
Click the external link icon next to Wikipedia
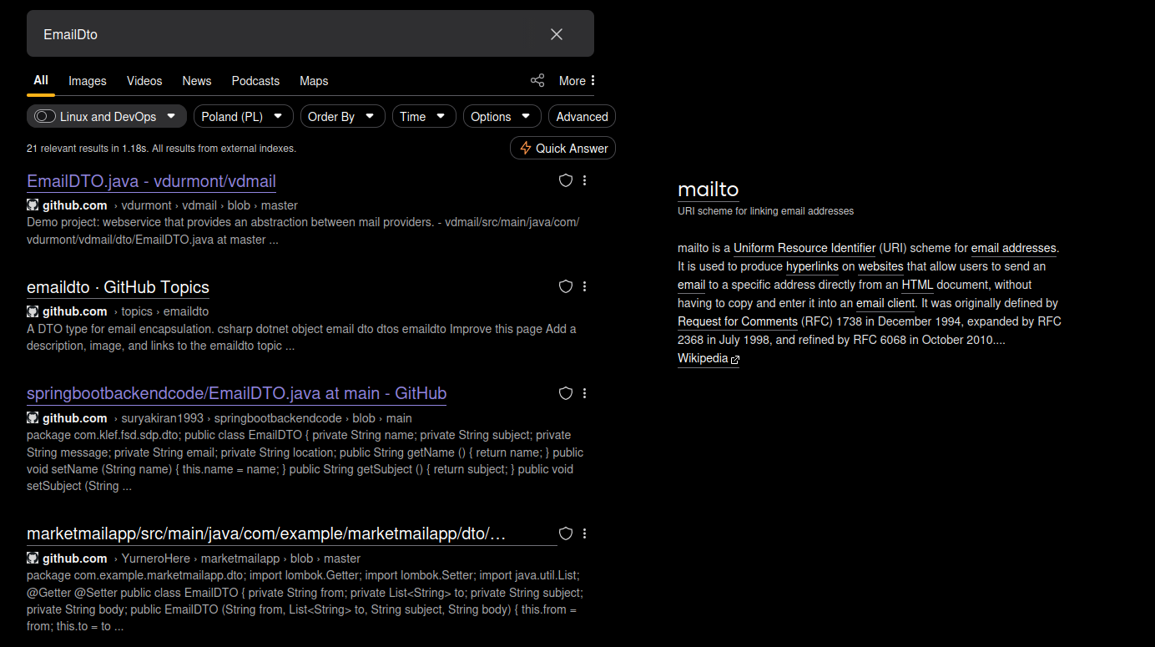tap(734, 358)
